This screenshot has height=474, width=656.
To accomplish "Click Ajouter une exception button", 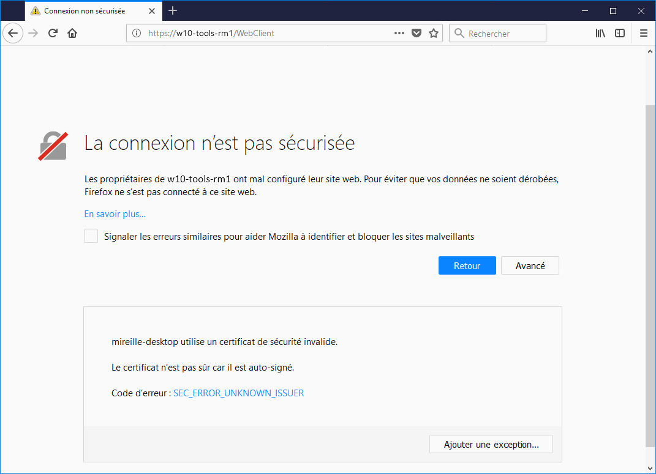I will [491, 445].
